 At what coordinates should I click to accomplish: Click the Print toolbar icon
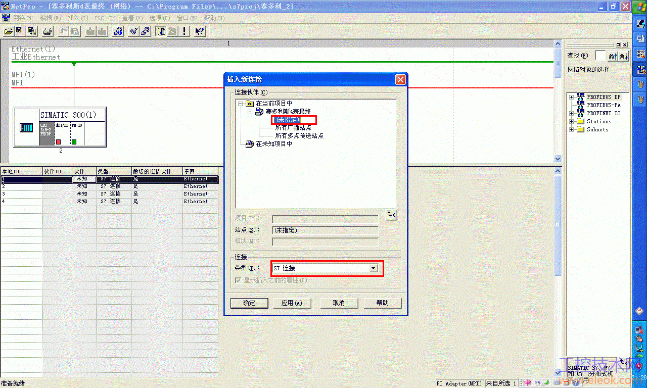point(48,31)
